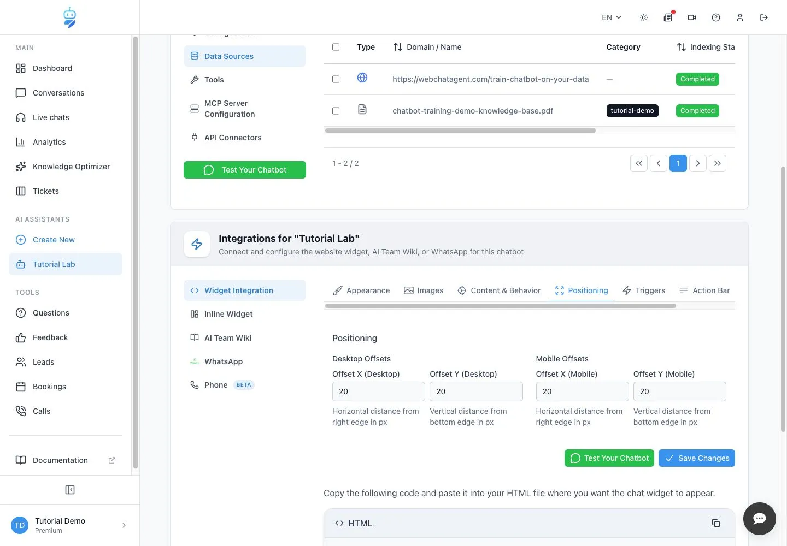Viewport: 787px width, 546px height.
Task: Select the Positioning tab
Action: [x=582, y=290]
